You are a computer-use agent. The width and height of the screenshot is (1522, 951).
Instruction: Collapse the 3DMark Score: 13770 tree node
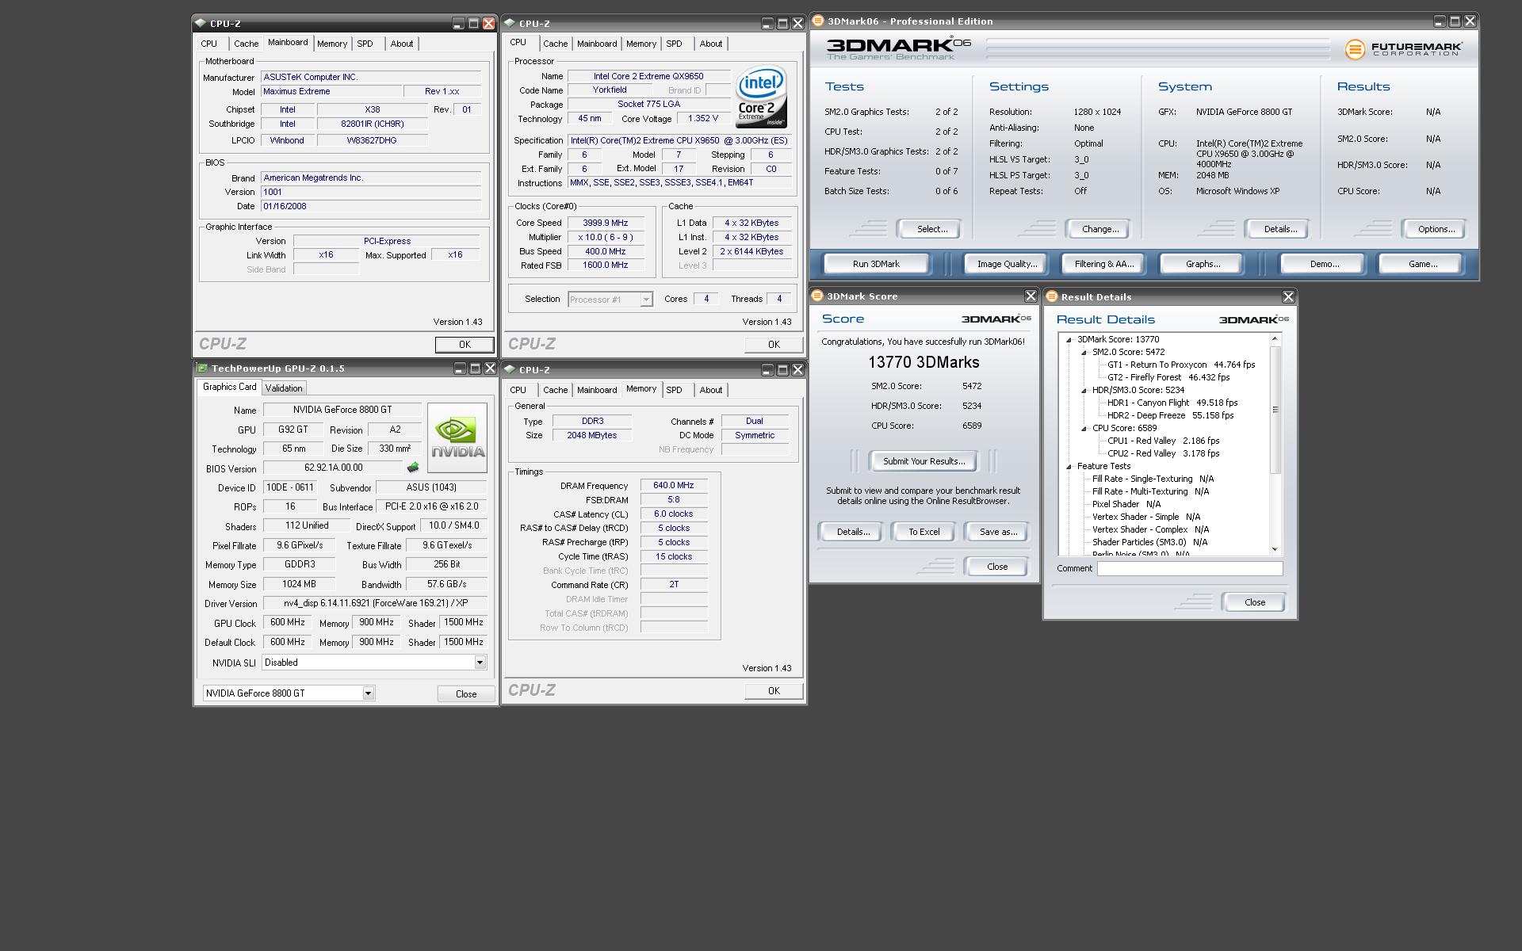[x=1069, y=340]
